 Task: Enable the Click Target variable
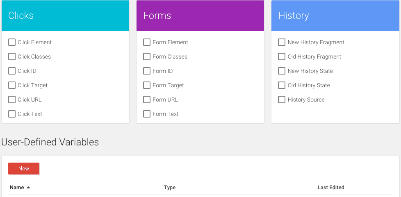[x=12, y=85]
